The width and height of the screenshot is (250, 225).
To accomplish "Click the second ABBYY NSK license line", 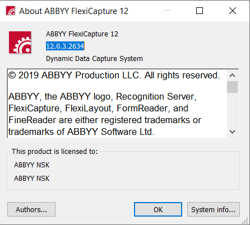I will tap(32, 179).
